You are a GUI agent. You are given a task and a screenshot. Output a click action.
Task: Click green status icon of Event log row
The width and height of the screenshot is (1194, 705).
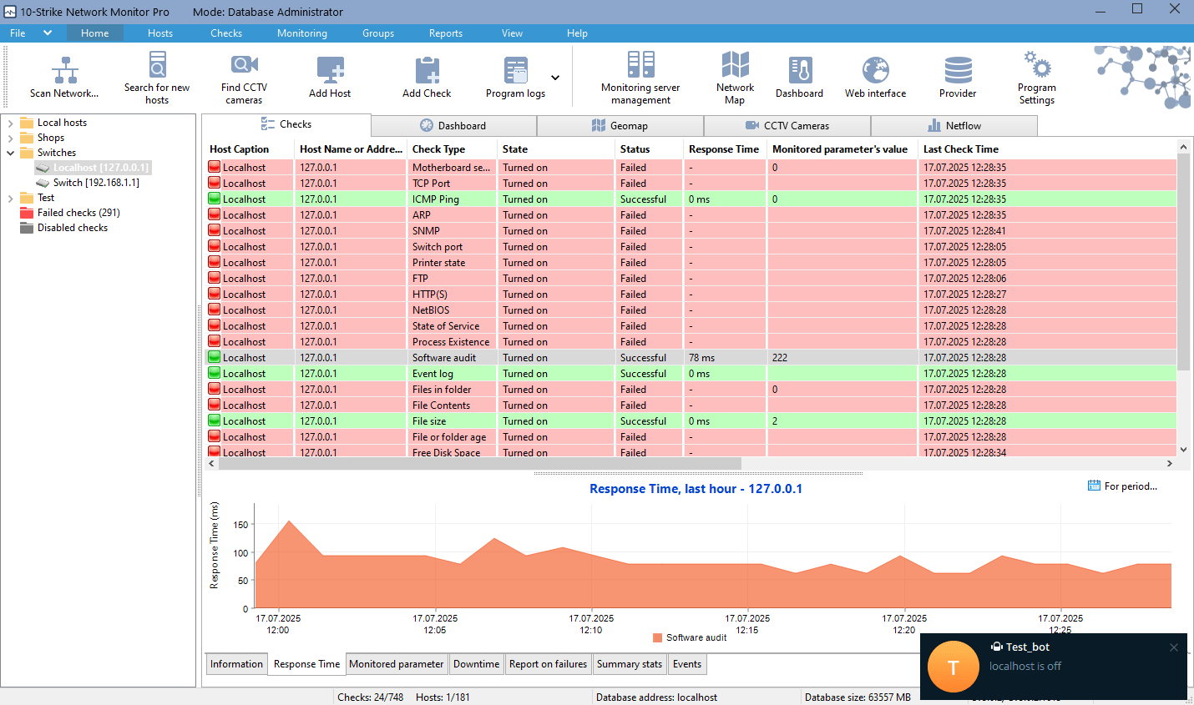click(x=215, y=373)
